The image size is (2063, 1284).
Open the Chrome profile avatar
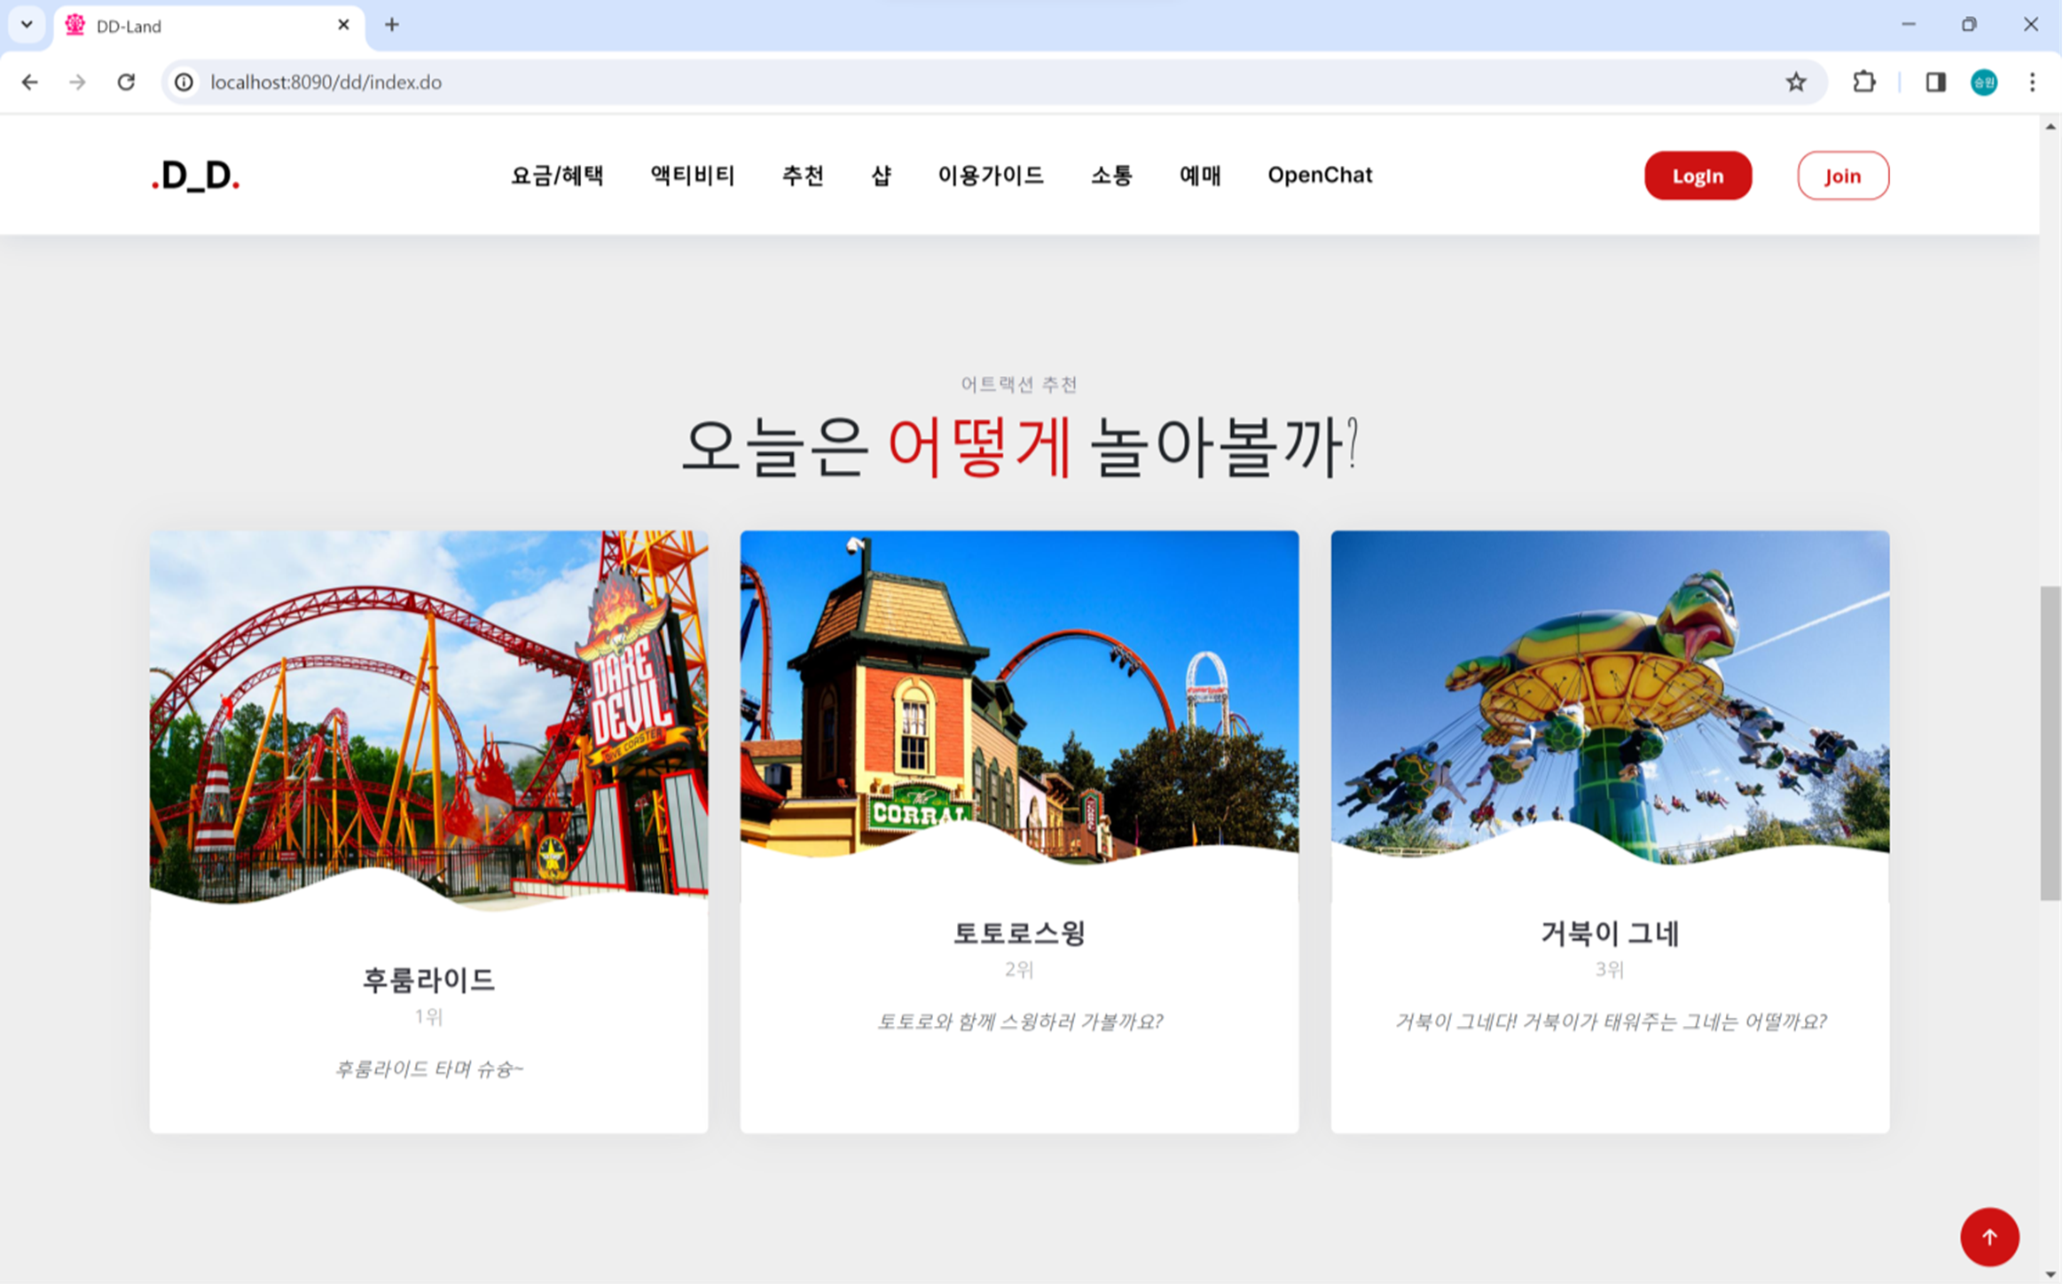(1984, 82)
